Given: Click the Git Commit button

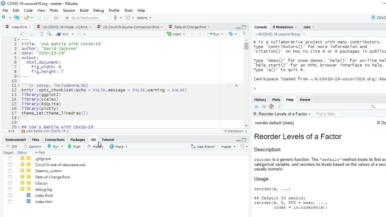Looking at the screenshot, I should [x=32, y=147].
